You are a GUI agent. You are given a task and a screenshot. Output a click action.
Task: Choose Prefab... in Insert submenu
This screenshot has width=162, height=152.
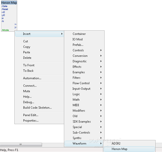click(84, 45)
